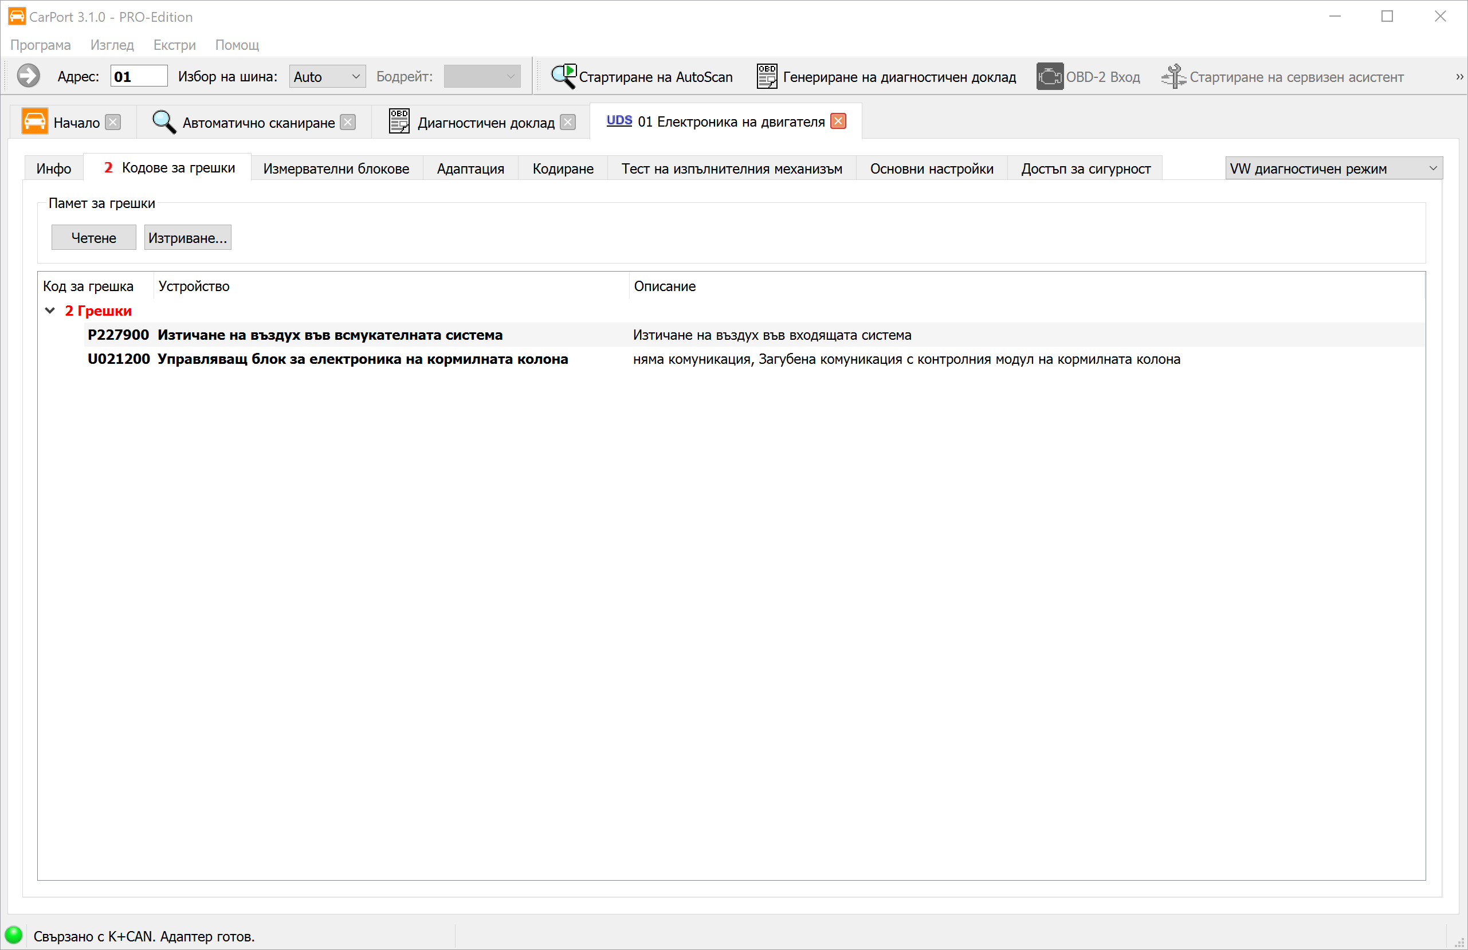
Task: Click the magnifier icon on Автоматично сканиране tab
Action: (163, 121)
